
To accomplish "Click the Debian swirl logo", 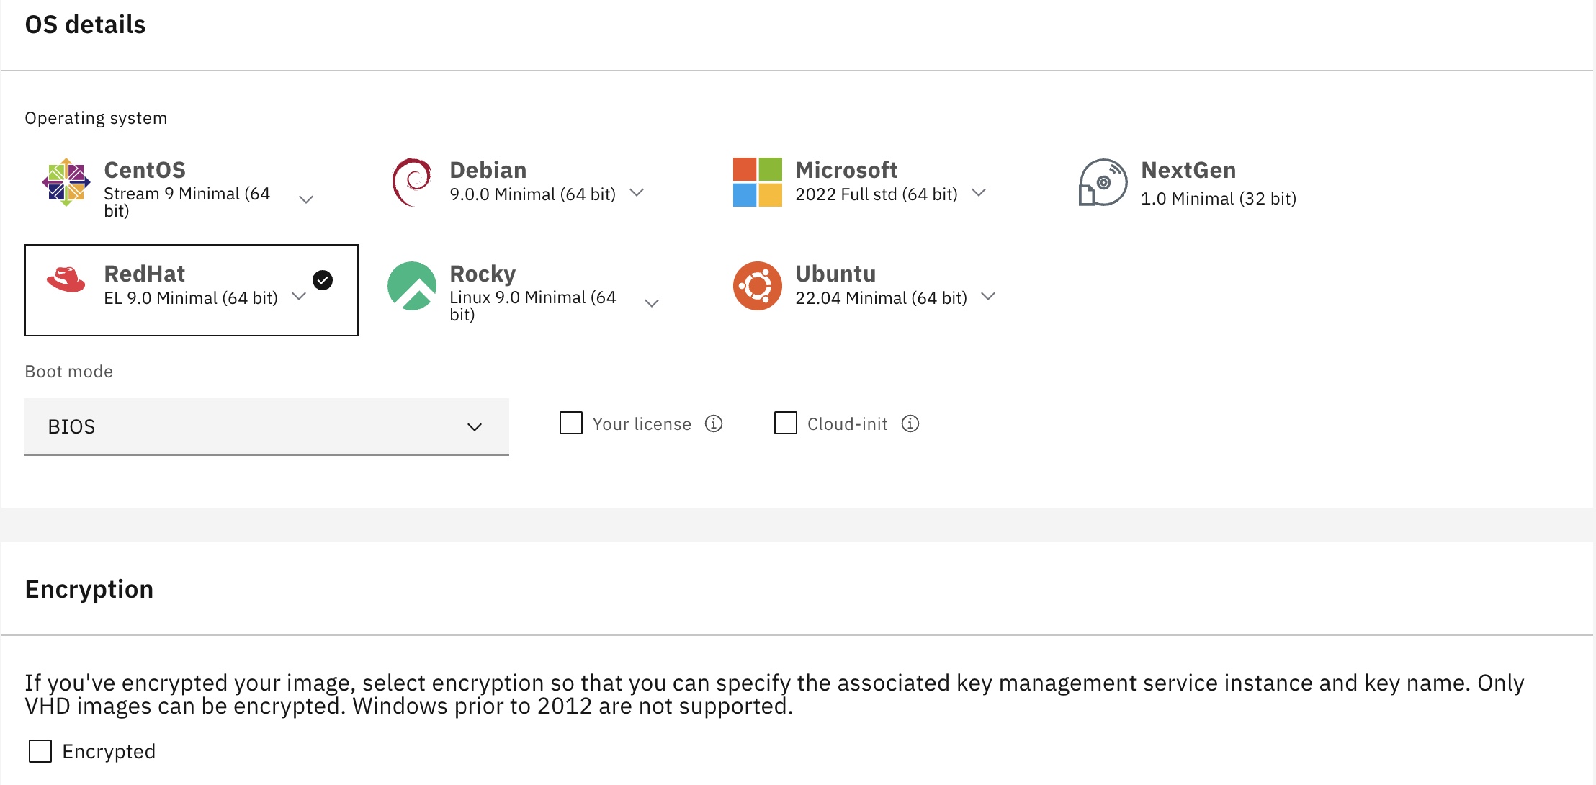I will pyautogui.click(x=411, y=182).
